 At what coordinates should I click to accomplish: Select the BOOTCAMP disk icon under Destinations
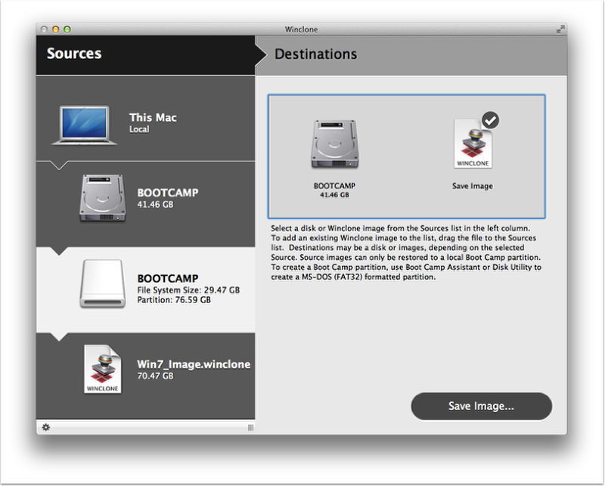pyautogui.click(x=334, y=144)
